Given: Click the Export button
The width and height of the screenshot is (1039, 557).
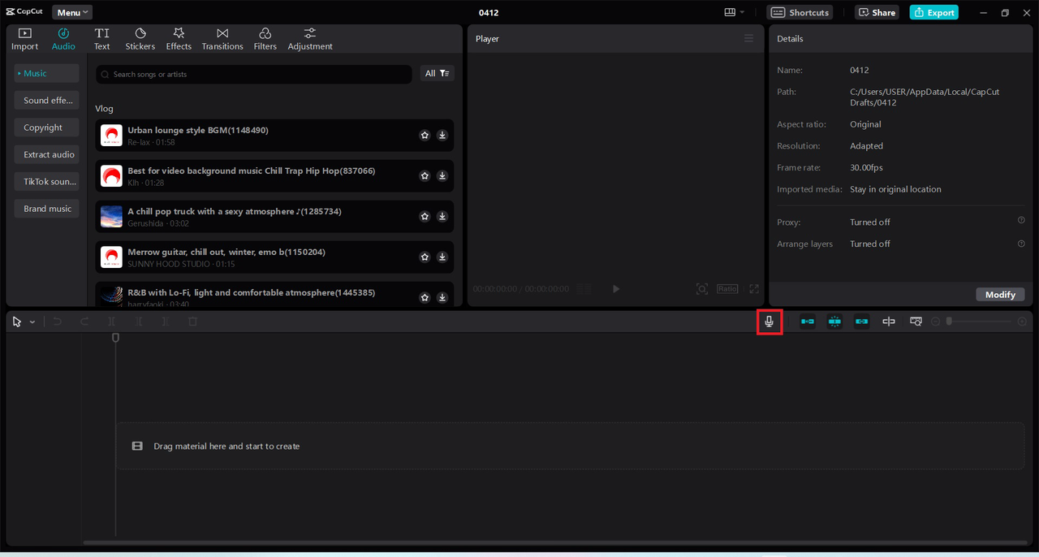Looking at the screenshot, I should coord(933,12).
